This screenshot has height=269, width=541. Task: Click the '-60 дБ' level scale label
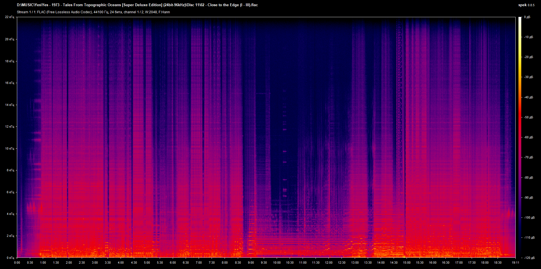pyautogui.click(x=528, y=137)
